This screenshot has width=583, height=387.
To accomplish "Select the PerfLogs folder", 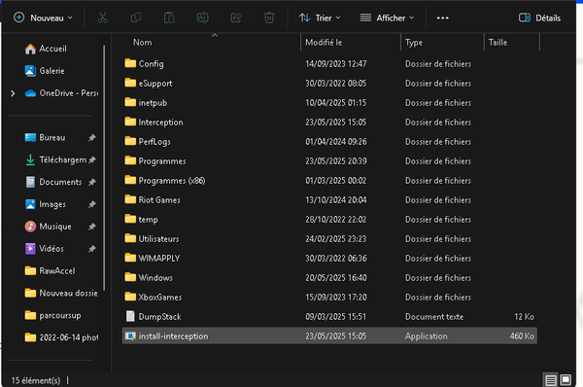I will [329, 142].
